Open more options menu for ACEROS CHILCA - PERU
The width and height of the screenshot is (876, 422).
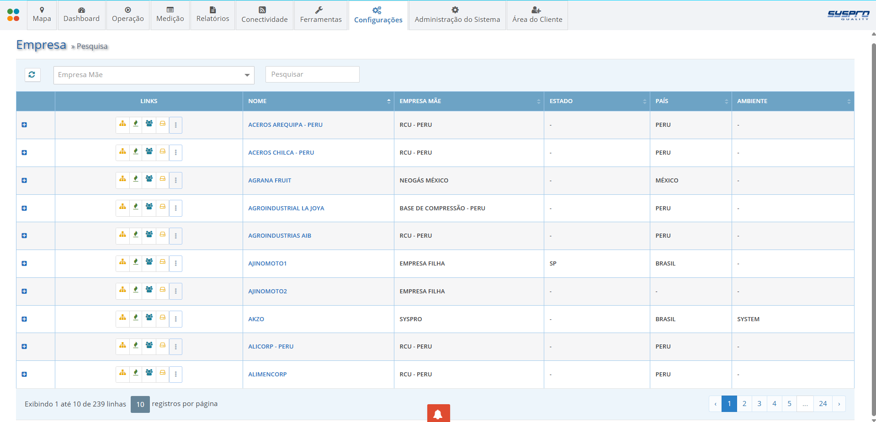point(175,153)
